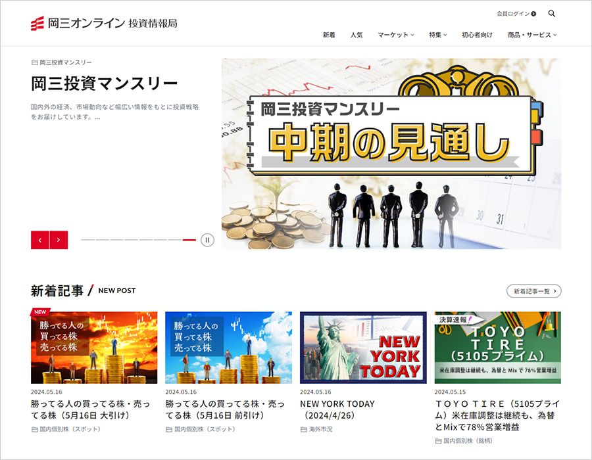Click the 岡三オンライン 投資情報局 site logo
Screen dimensions: 592x460
tap(104, 24)
